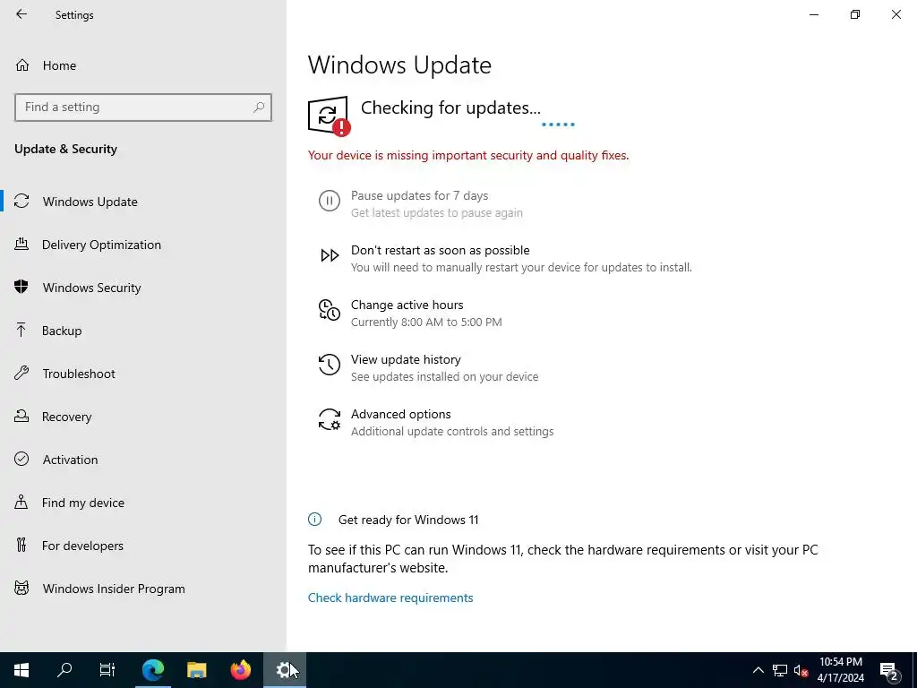Select Home in the sidebar
This screenshot has height=688, width=917.
coord(143,64)
